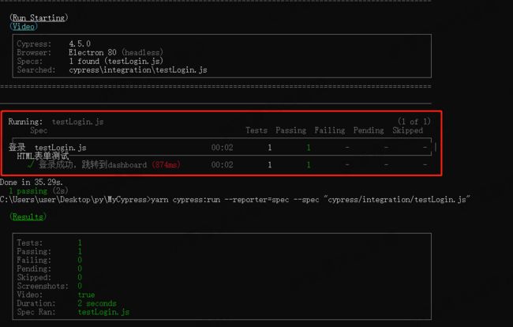
Task: Click the 'Searched:' label in the info box
Action: tap(36, 70)
